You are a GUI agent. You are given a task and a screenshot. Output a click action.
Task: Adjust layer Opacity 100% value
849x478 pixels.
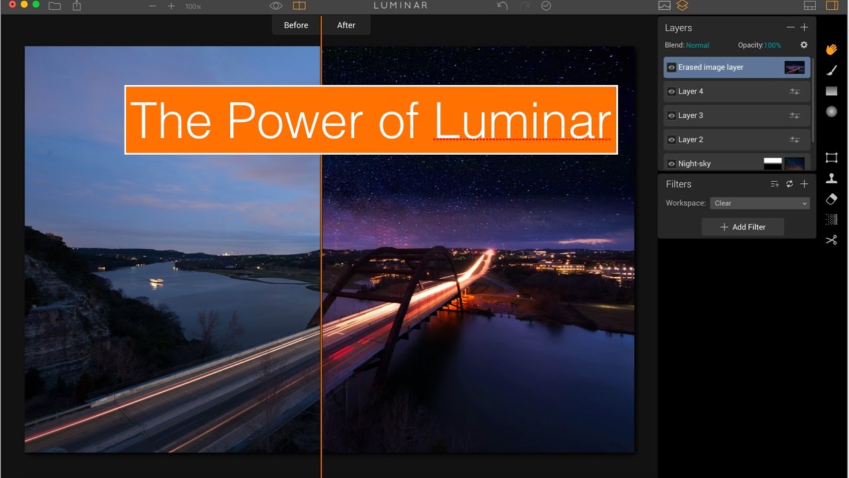[x=773, y=45]
